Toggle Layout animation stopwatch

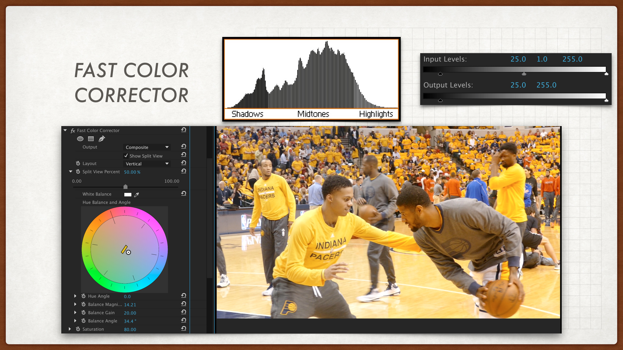point(78,163)
